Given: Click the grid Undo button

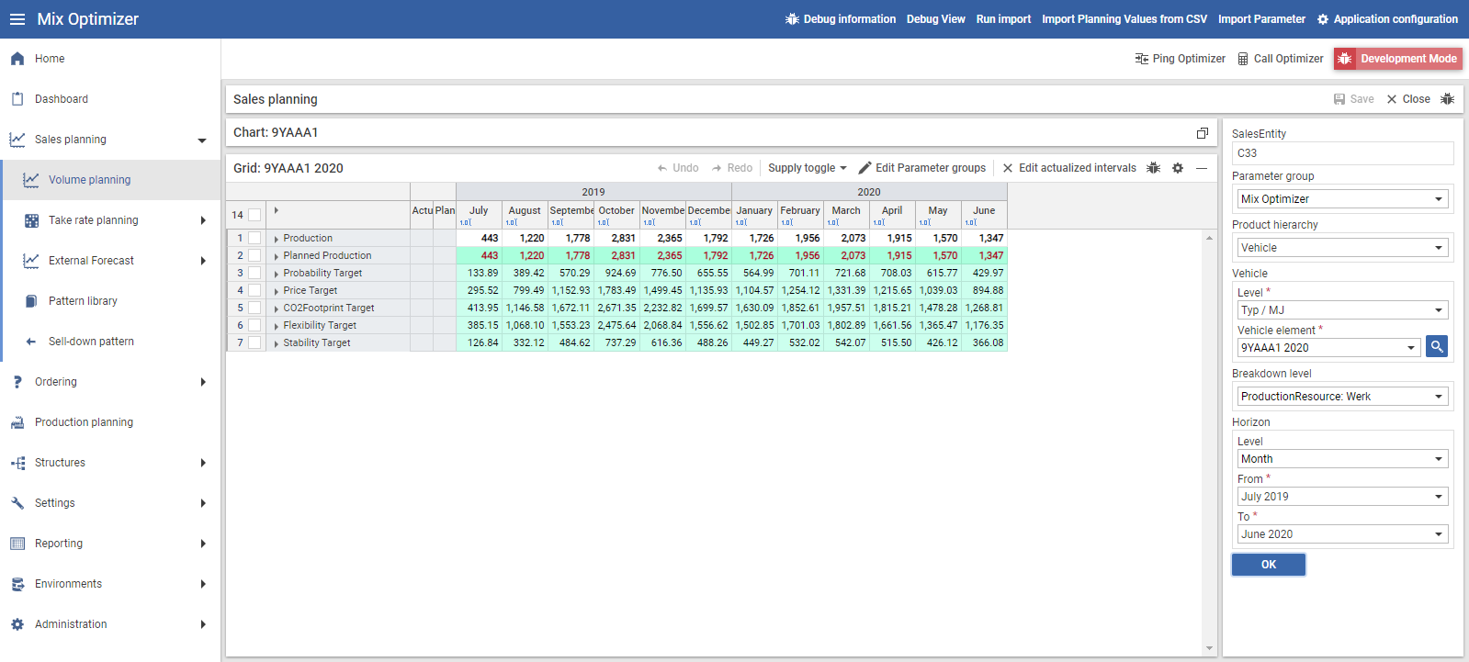Looking at the screenshot, I should click(678, 168).
